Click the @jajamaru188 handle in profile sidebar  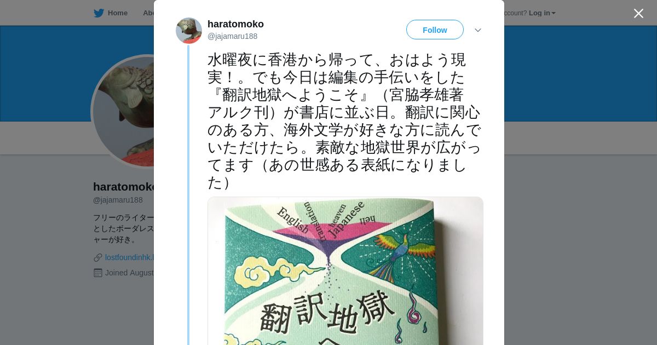118,200
